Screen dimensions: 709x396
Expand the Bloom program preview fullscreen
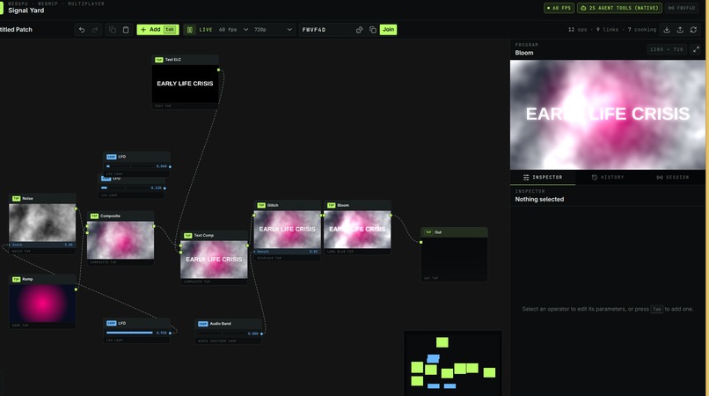coord(696,49)
